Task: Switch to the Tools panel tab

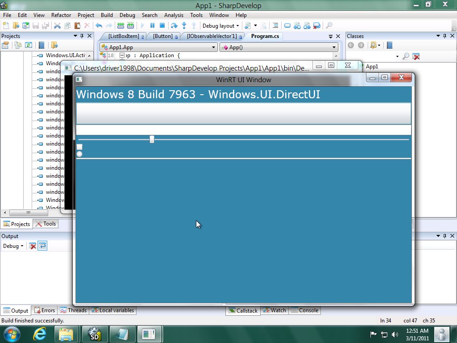Action: (x=46, y=224)
